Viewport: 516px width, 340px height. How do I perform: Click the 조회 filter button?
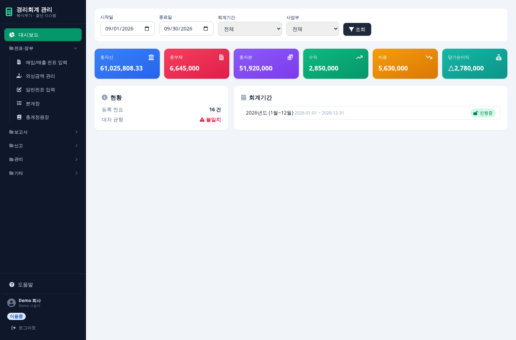(357, 29)
